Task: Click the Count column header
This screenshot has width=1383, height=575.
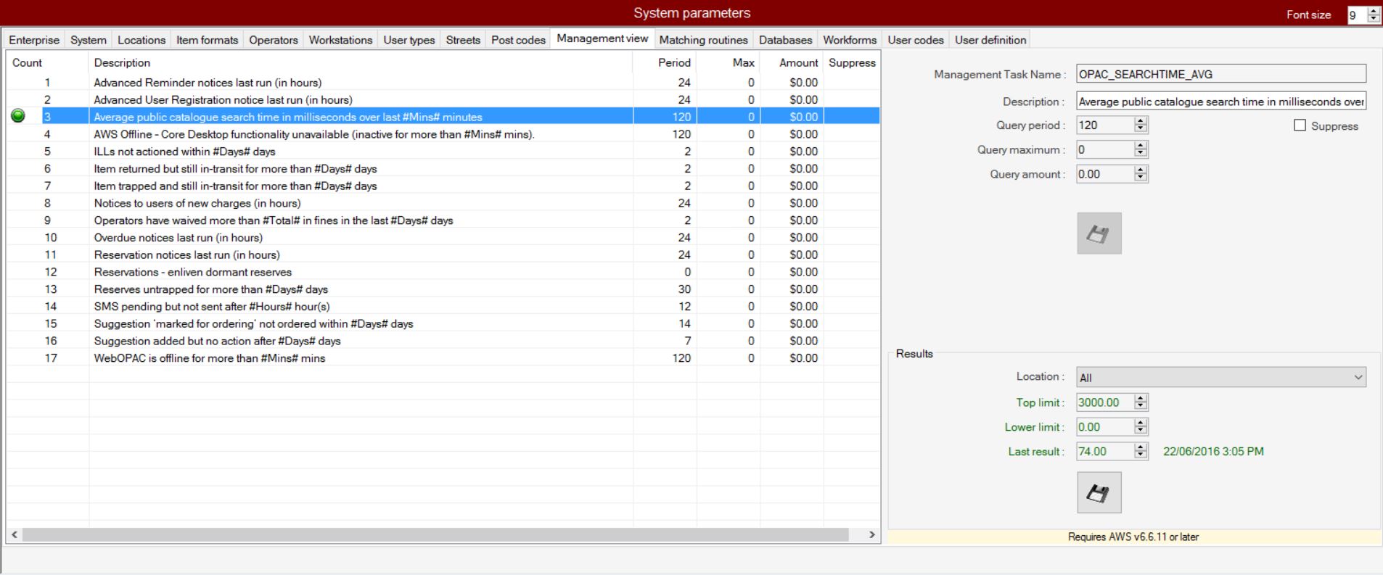Action: pos(48,63)
